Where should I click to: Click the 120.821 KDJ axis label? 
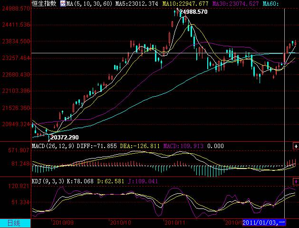(x=19, y=186)
